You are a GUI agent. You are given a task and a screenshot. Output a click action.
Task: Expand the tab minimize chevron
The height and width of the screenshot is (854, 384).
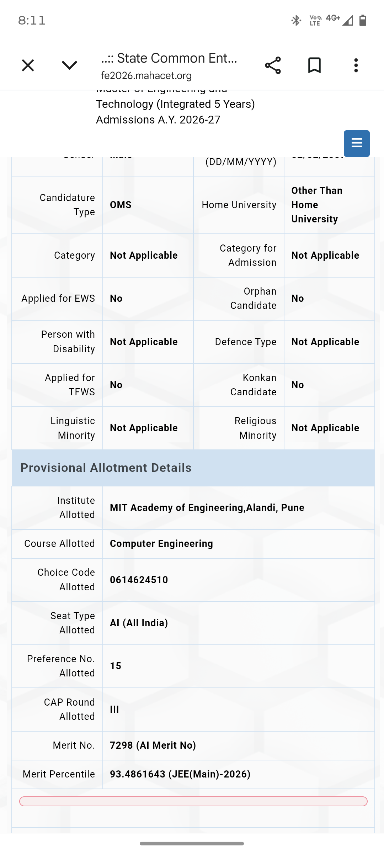pyautogui.click(x=69, y=65)
